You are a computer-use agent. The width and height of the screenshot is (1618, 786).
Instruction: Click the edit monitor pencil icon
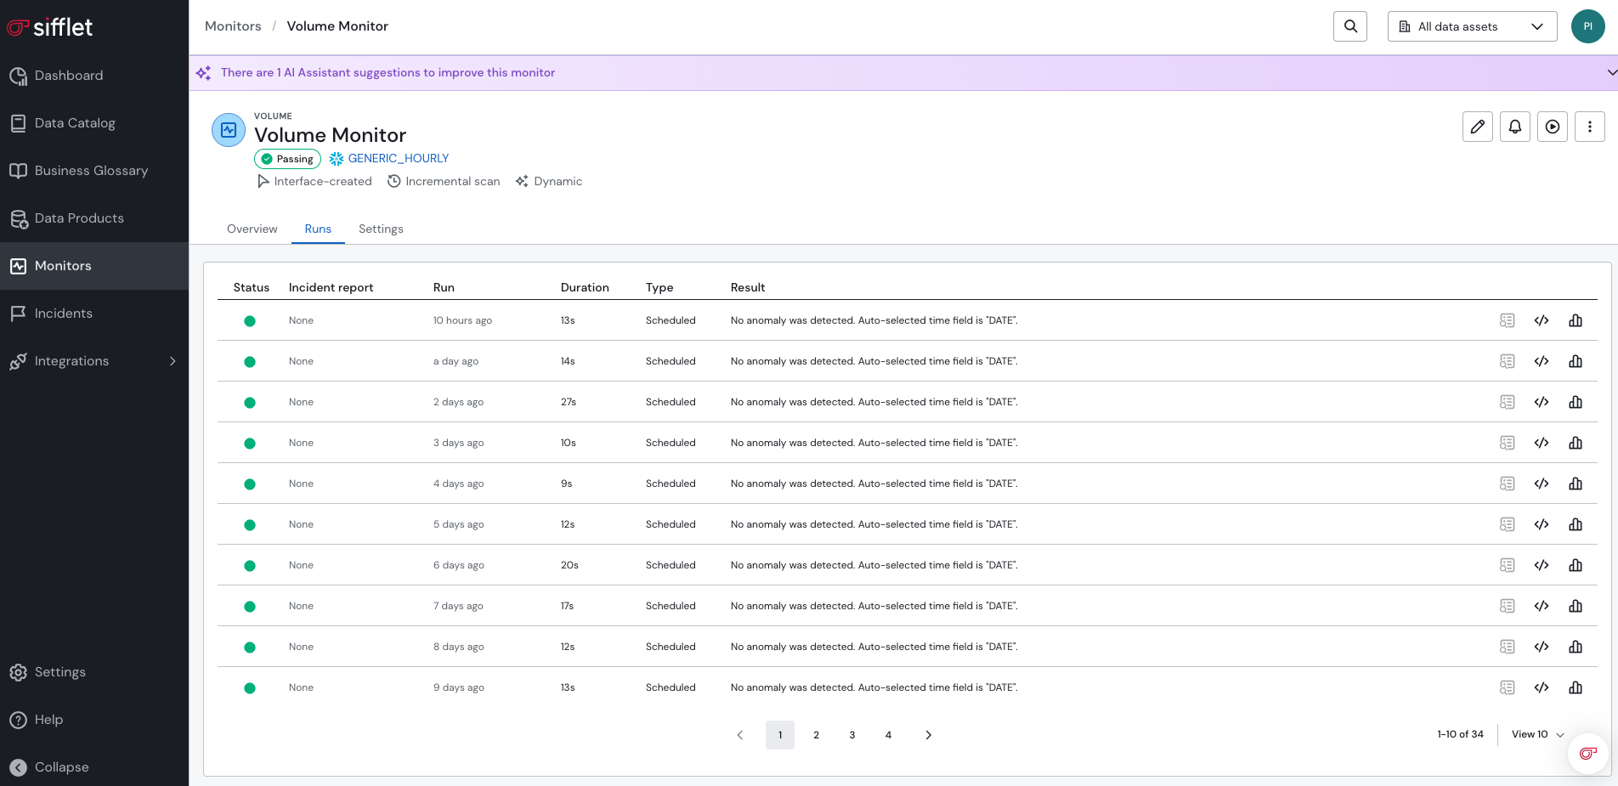(x=1478, y=127)
